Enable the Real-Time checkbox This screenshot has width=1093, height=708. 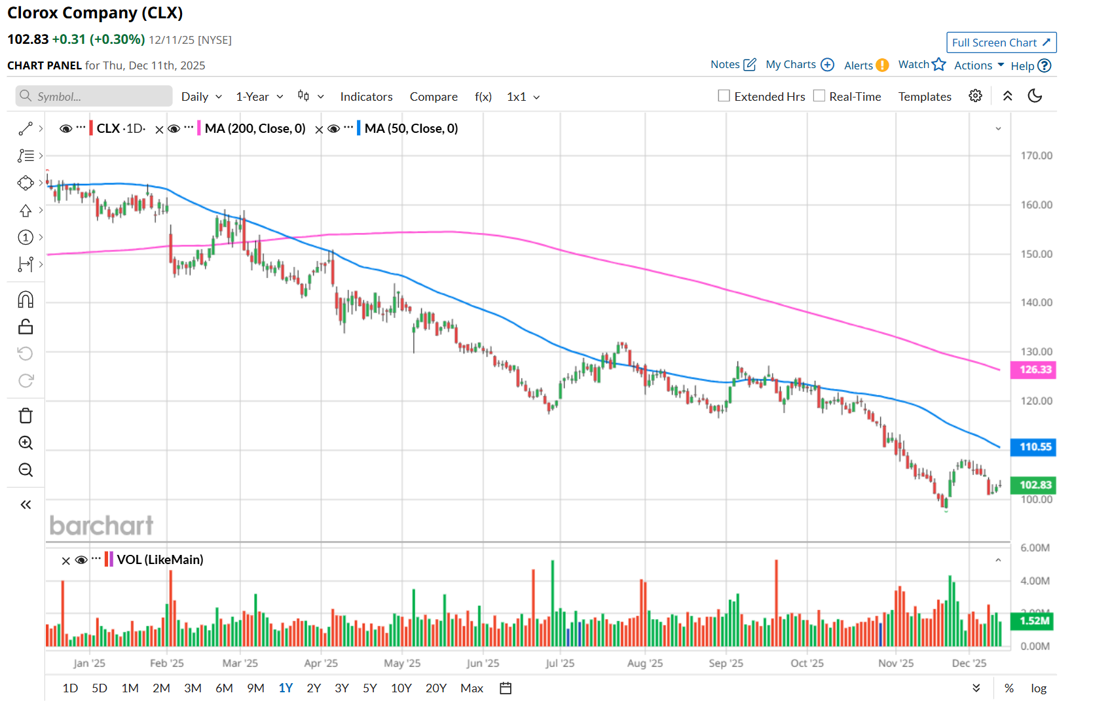(819, 96)
